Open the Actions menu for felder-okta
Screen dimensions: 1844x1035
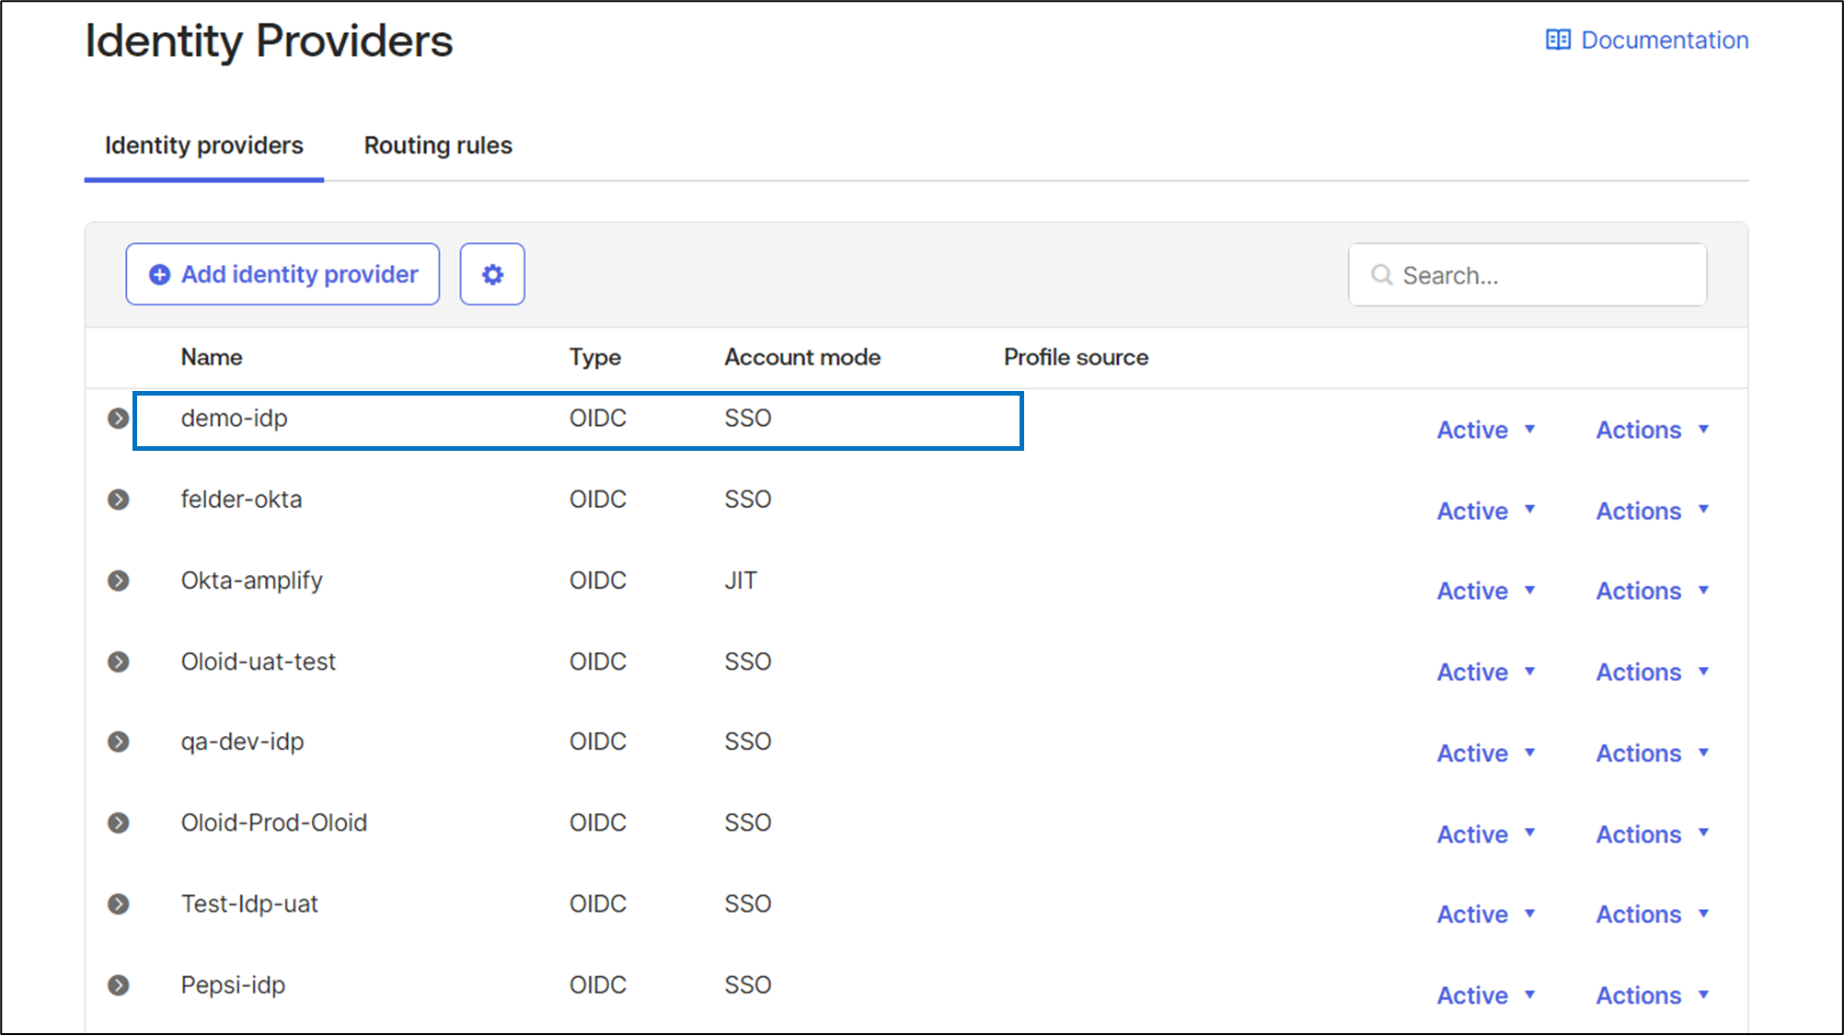tap(1653, 511)
